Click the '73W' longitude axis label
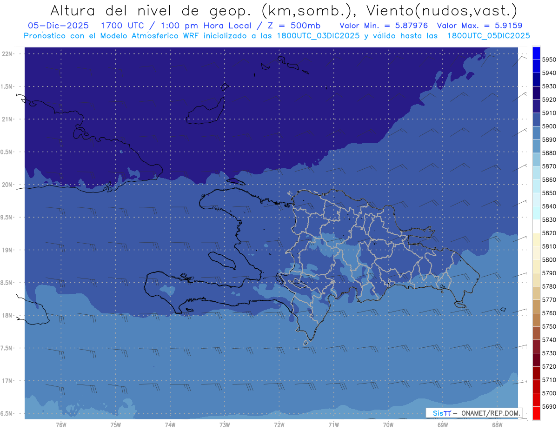The width and height of the screenshot is (558, 431). (x=225, y=424)
